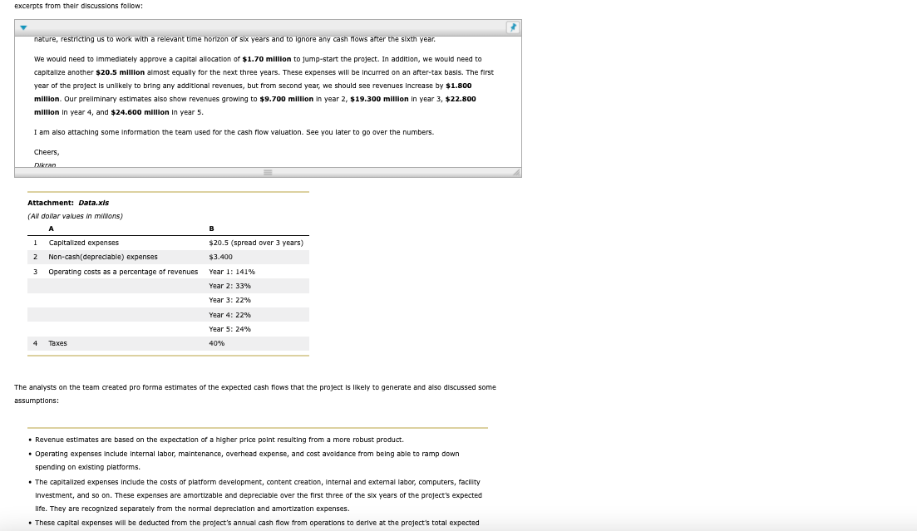Click the gray header bar above the message panel
This screenshot has width=917, height=531.
[x=266, y=27]
